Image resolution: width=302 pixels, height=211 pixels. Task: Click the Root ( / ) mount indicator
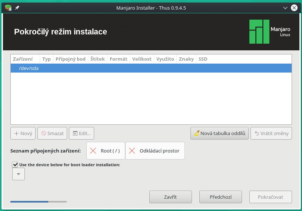coord(106,151)
